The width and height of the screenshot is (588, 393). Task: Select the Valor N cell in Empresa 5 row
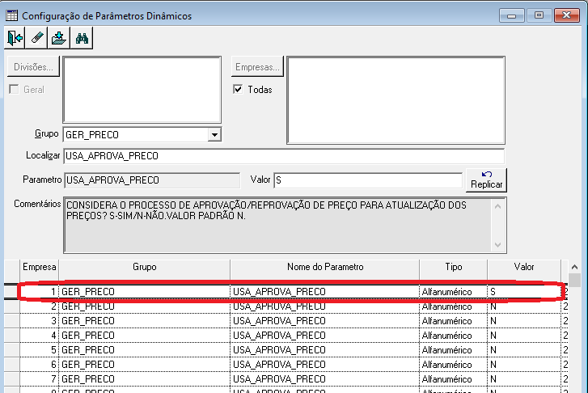524,350
